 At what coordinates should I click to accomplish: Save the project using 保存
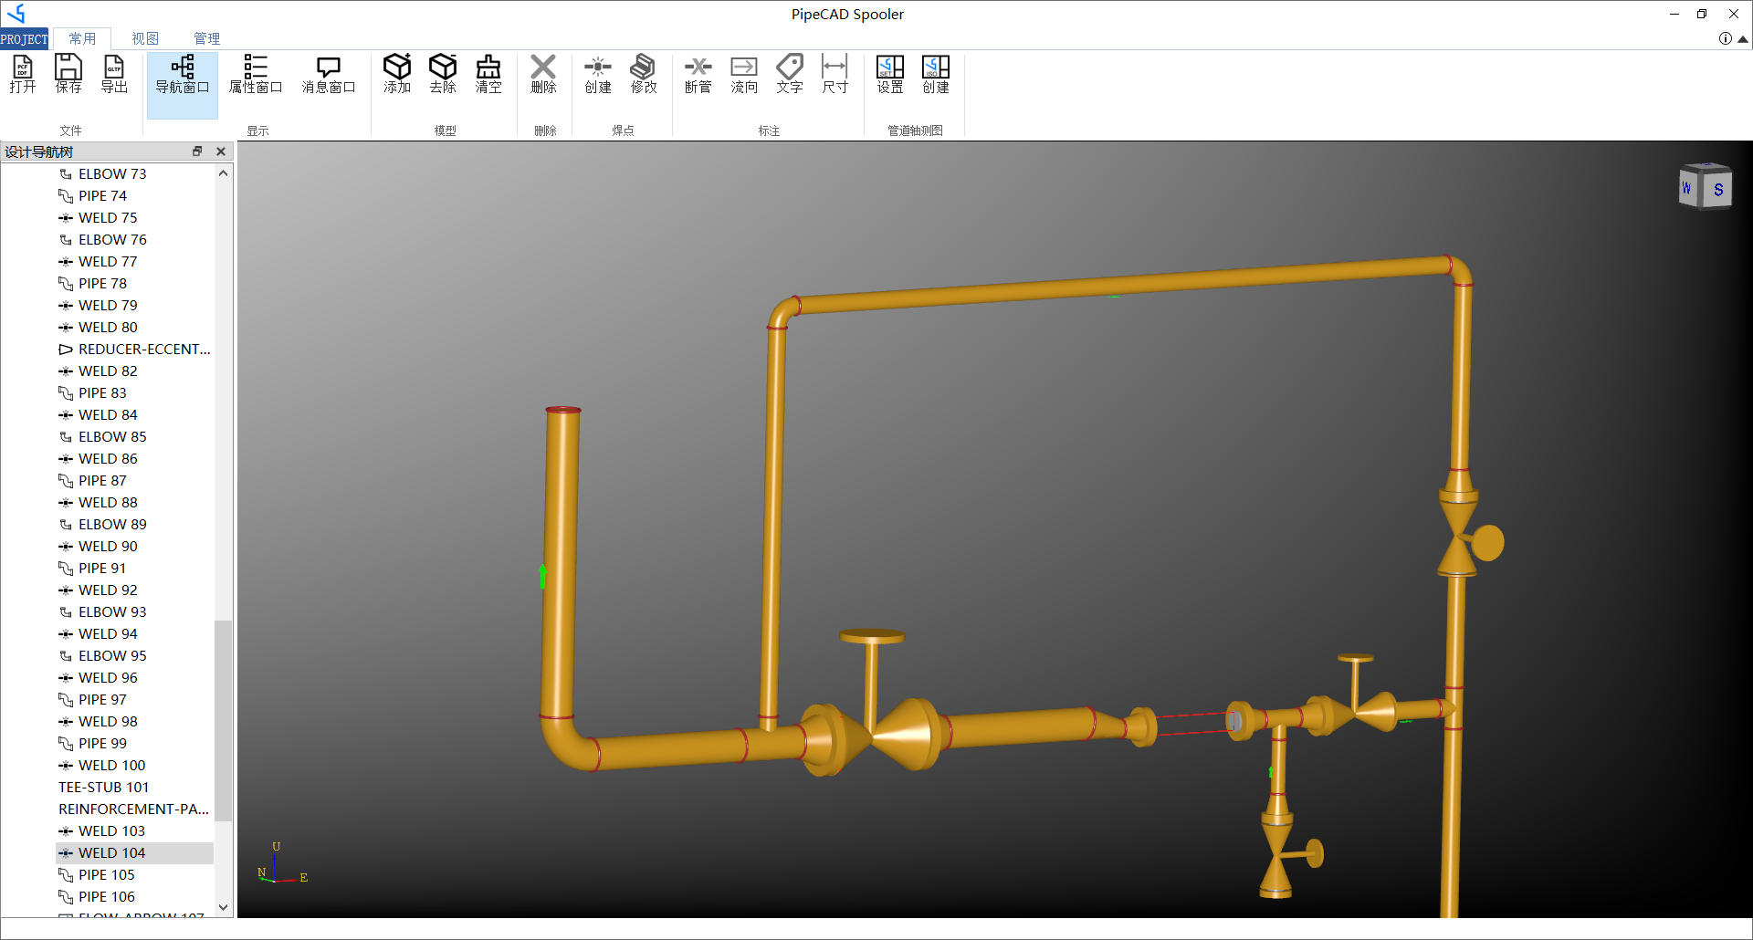pos(68,74)
